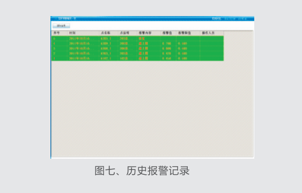Select the alarm record with 序号 5
The width and height of the screenshot is (302, 193).
coord(137,39)
